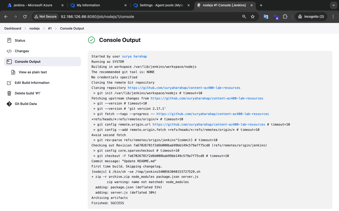Screen dimensions: 339x211
Task: Open the purple extension with badge 4
Action: tap(276, 17)
